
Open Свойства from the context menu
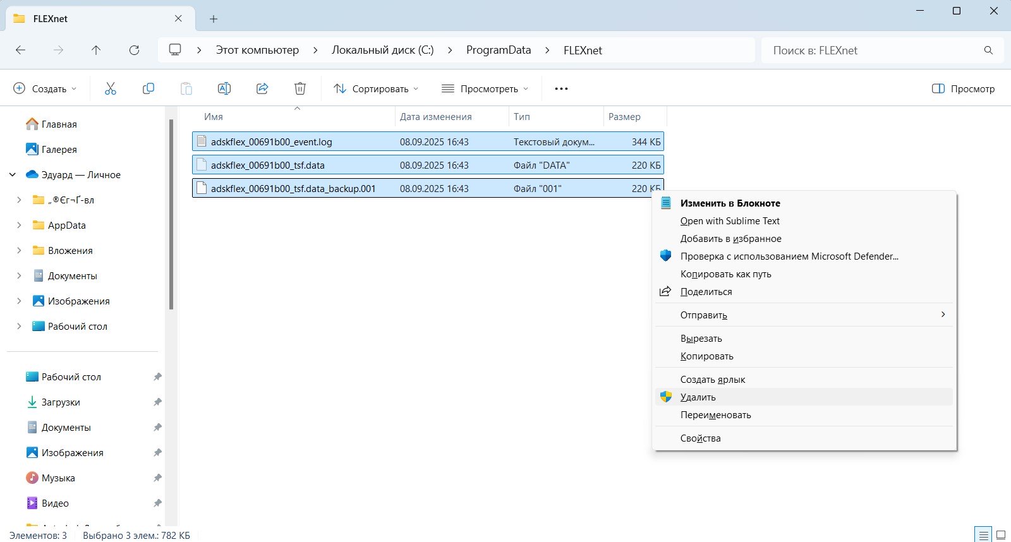click(804, 438)
